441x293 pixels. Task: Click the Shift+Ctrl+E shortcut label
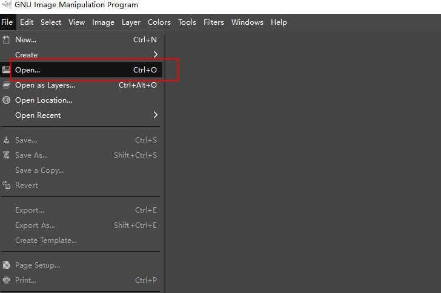[x=135, y=225]
